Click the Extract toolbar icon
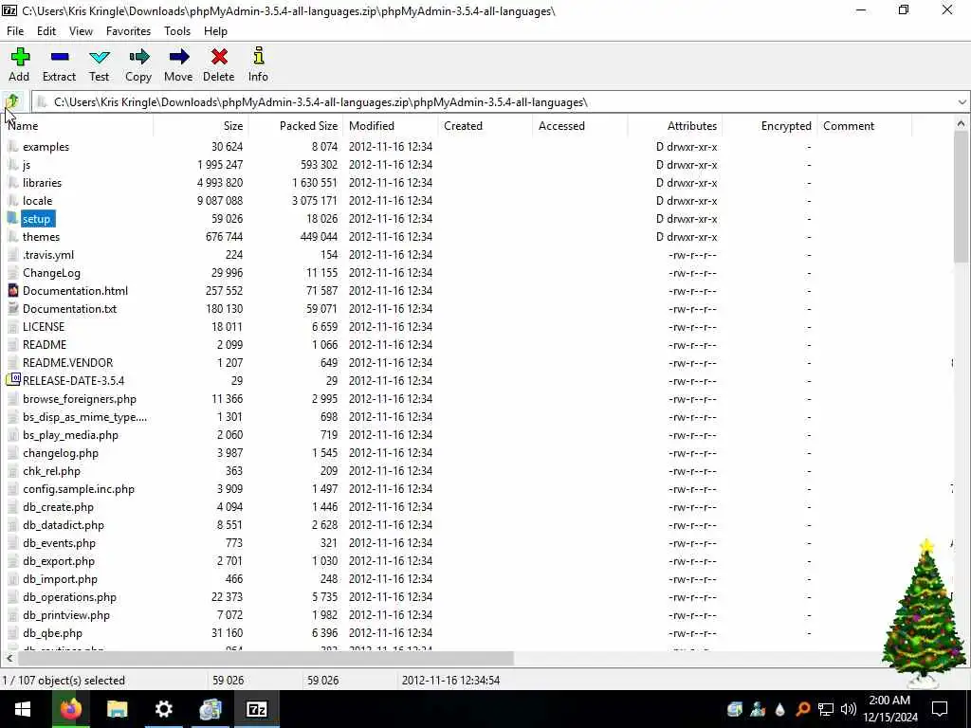Image resolution: width=971 pixels, height=728 pixels. pyautogui.click(x=60, y=57)
